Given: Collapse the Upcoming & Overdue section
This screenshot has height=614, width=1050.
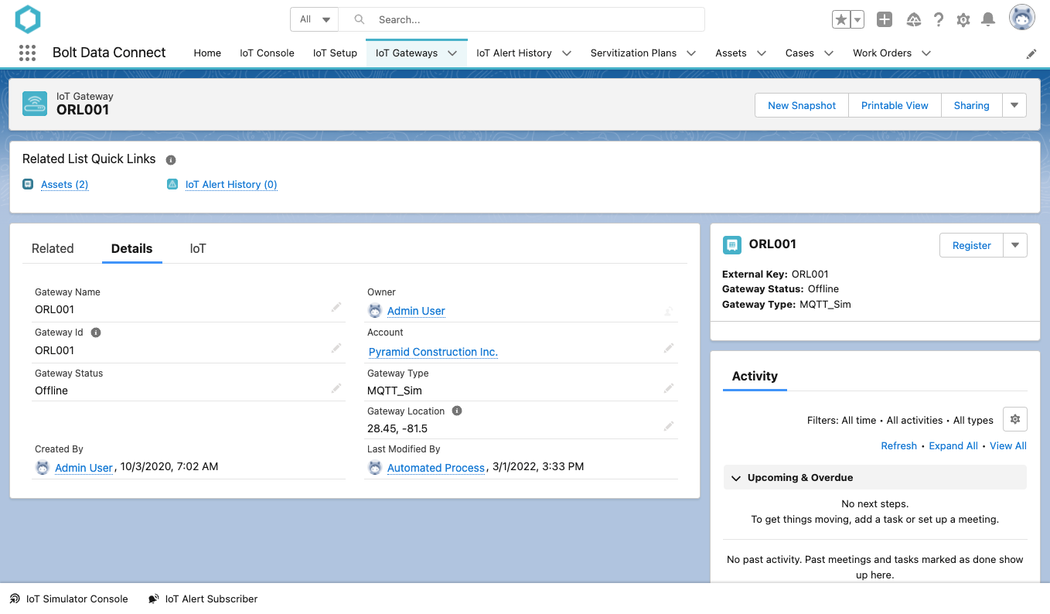Looking at the screenshot, I should [736, 478].
